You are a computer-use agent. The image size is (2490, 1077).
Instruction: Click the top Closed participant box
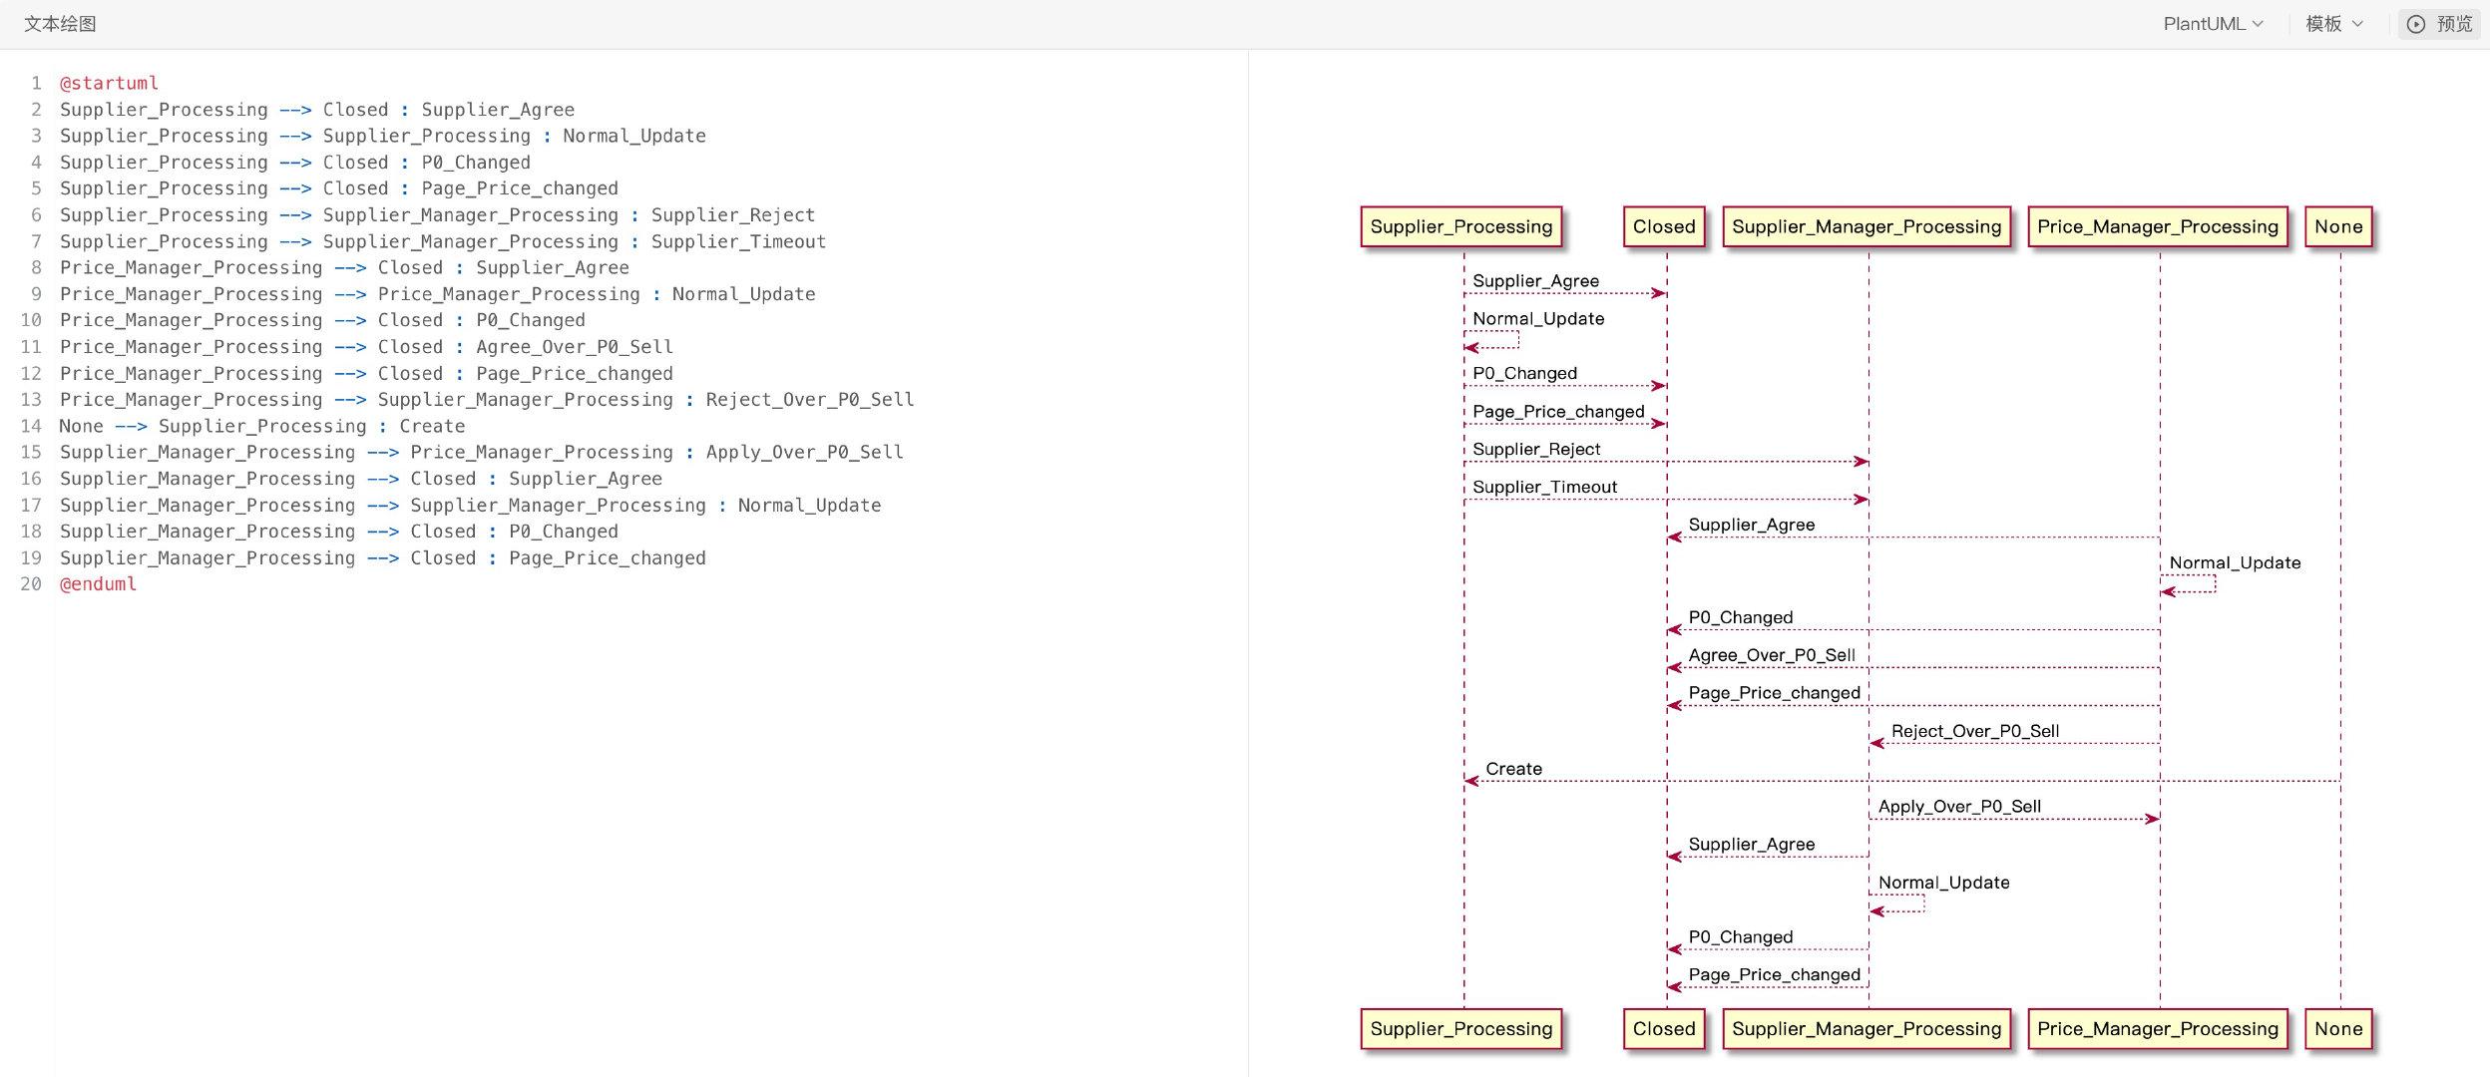tap(1663, 226)
